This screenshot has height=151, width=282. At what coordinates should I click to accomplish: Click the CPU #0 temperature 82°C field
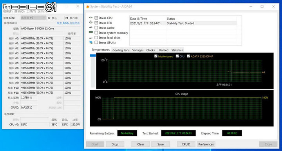[x=34, y=124]
